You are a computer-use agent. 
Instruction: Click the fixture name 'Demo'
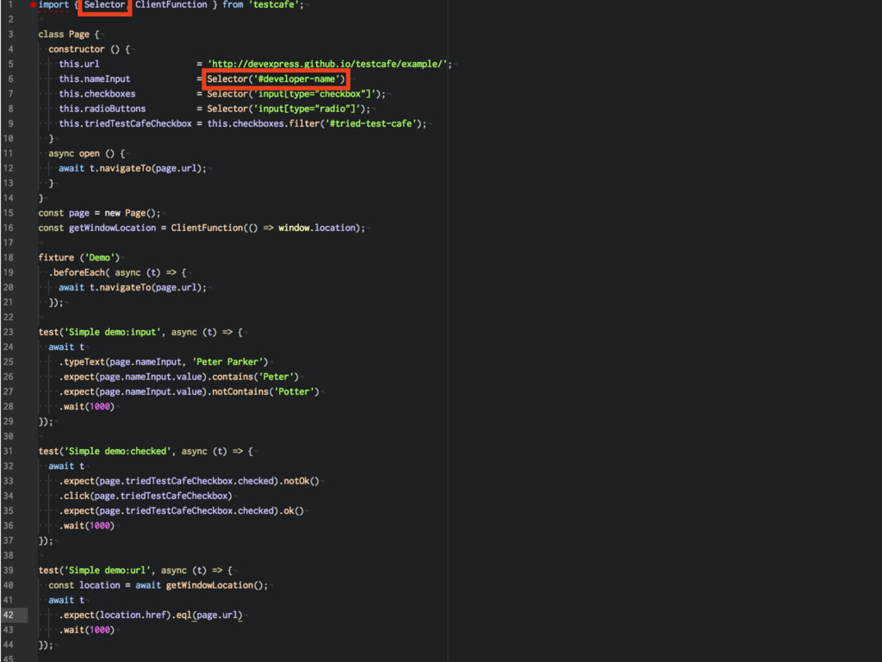[102, 258]
